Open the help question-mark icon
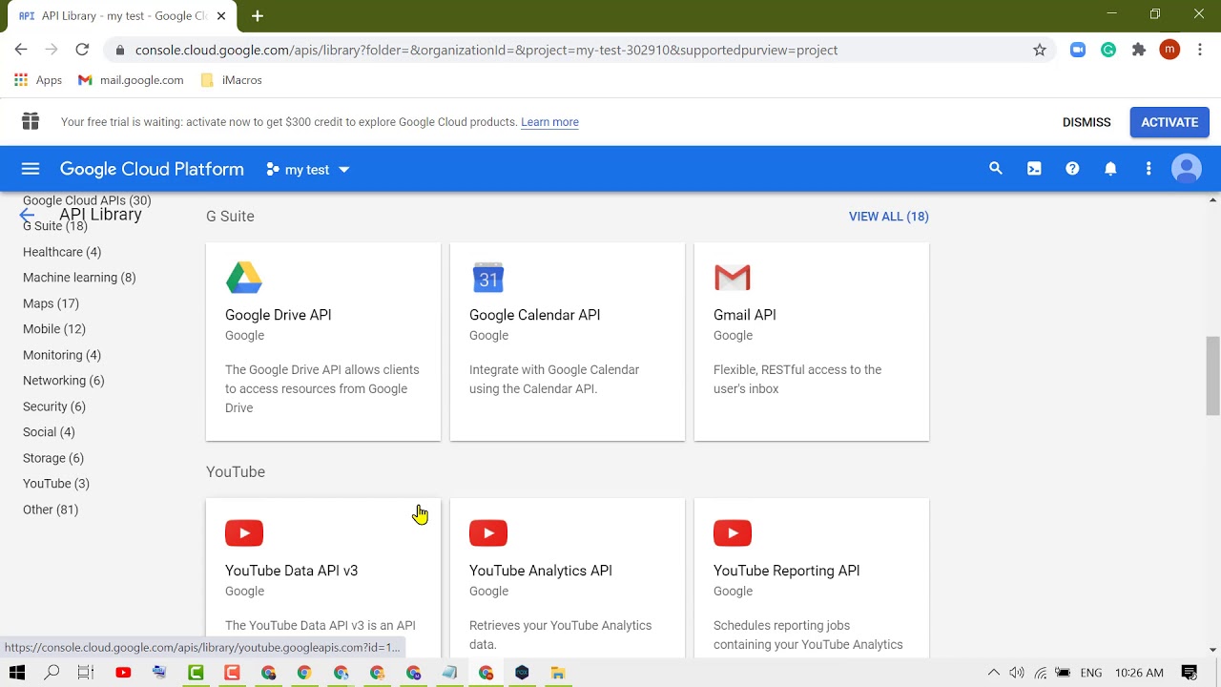 (1072, 169)
